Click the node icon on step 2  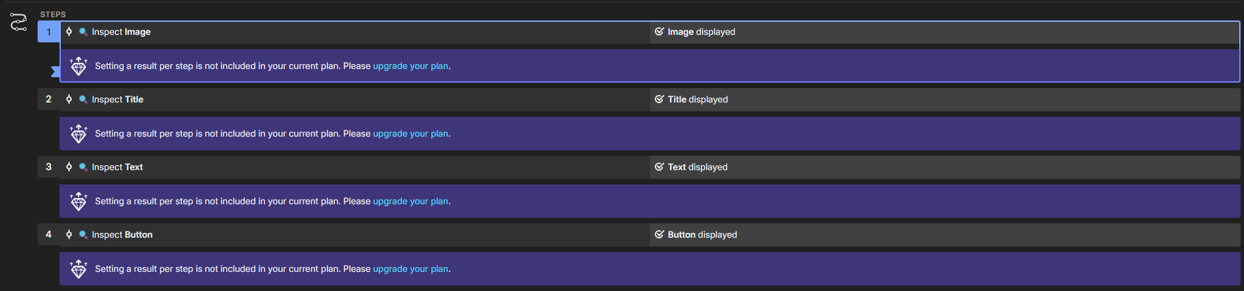(69, 99)
